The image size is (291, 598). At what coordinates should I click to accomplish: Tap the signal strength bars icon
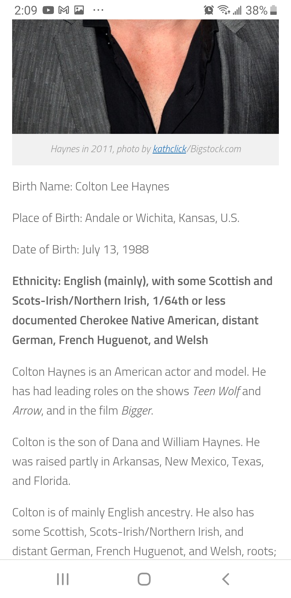tap(237, 10)
